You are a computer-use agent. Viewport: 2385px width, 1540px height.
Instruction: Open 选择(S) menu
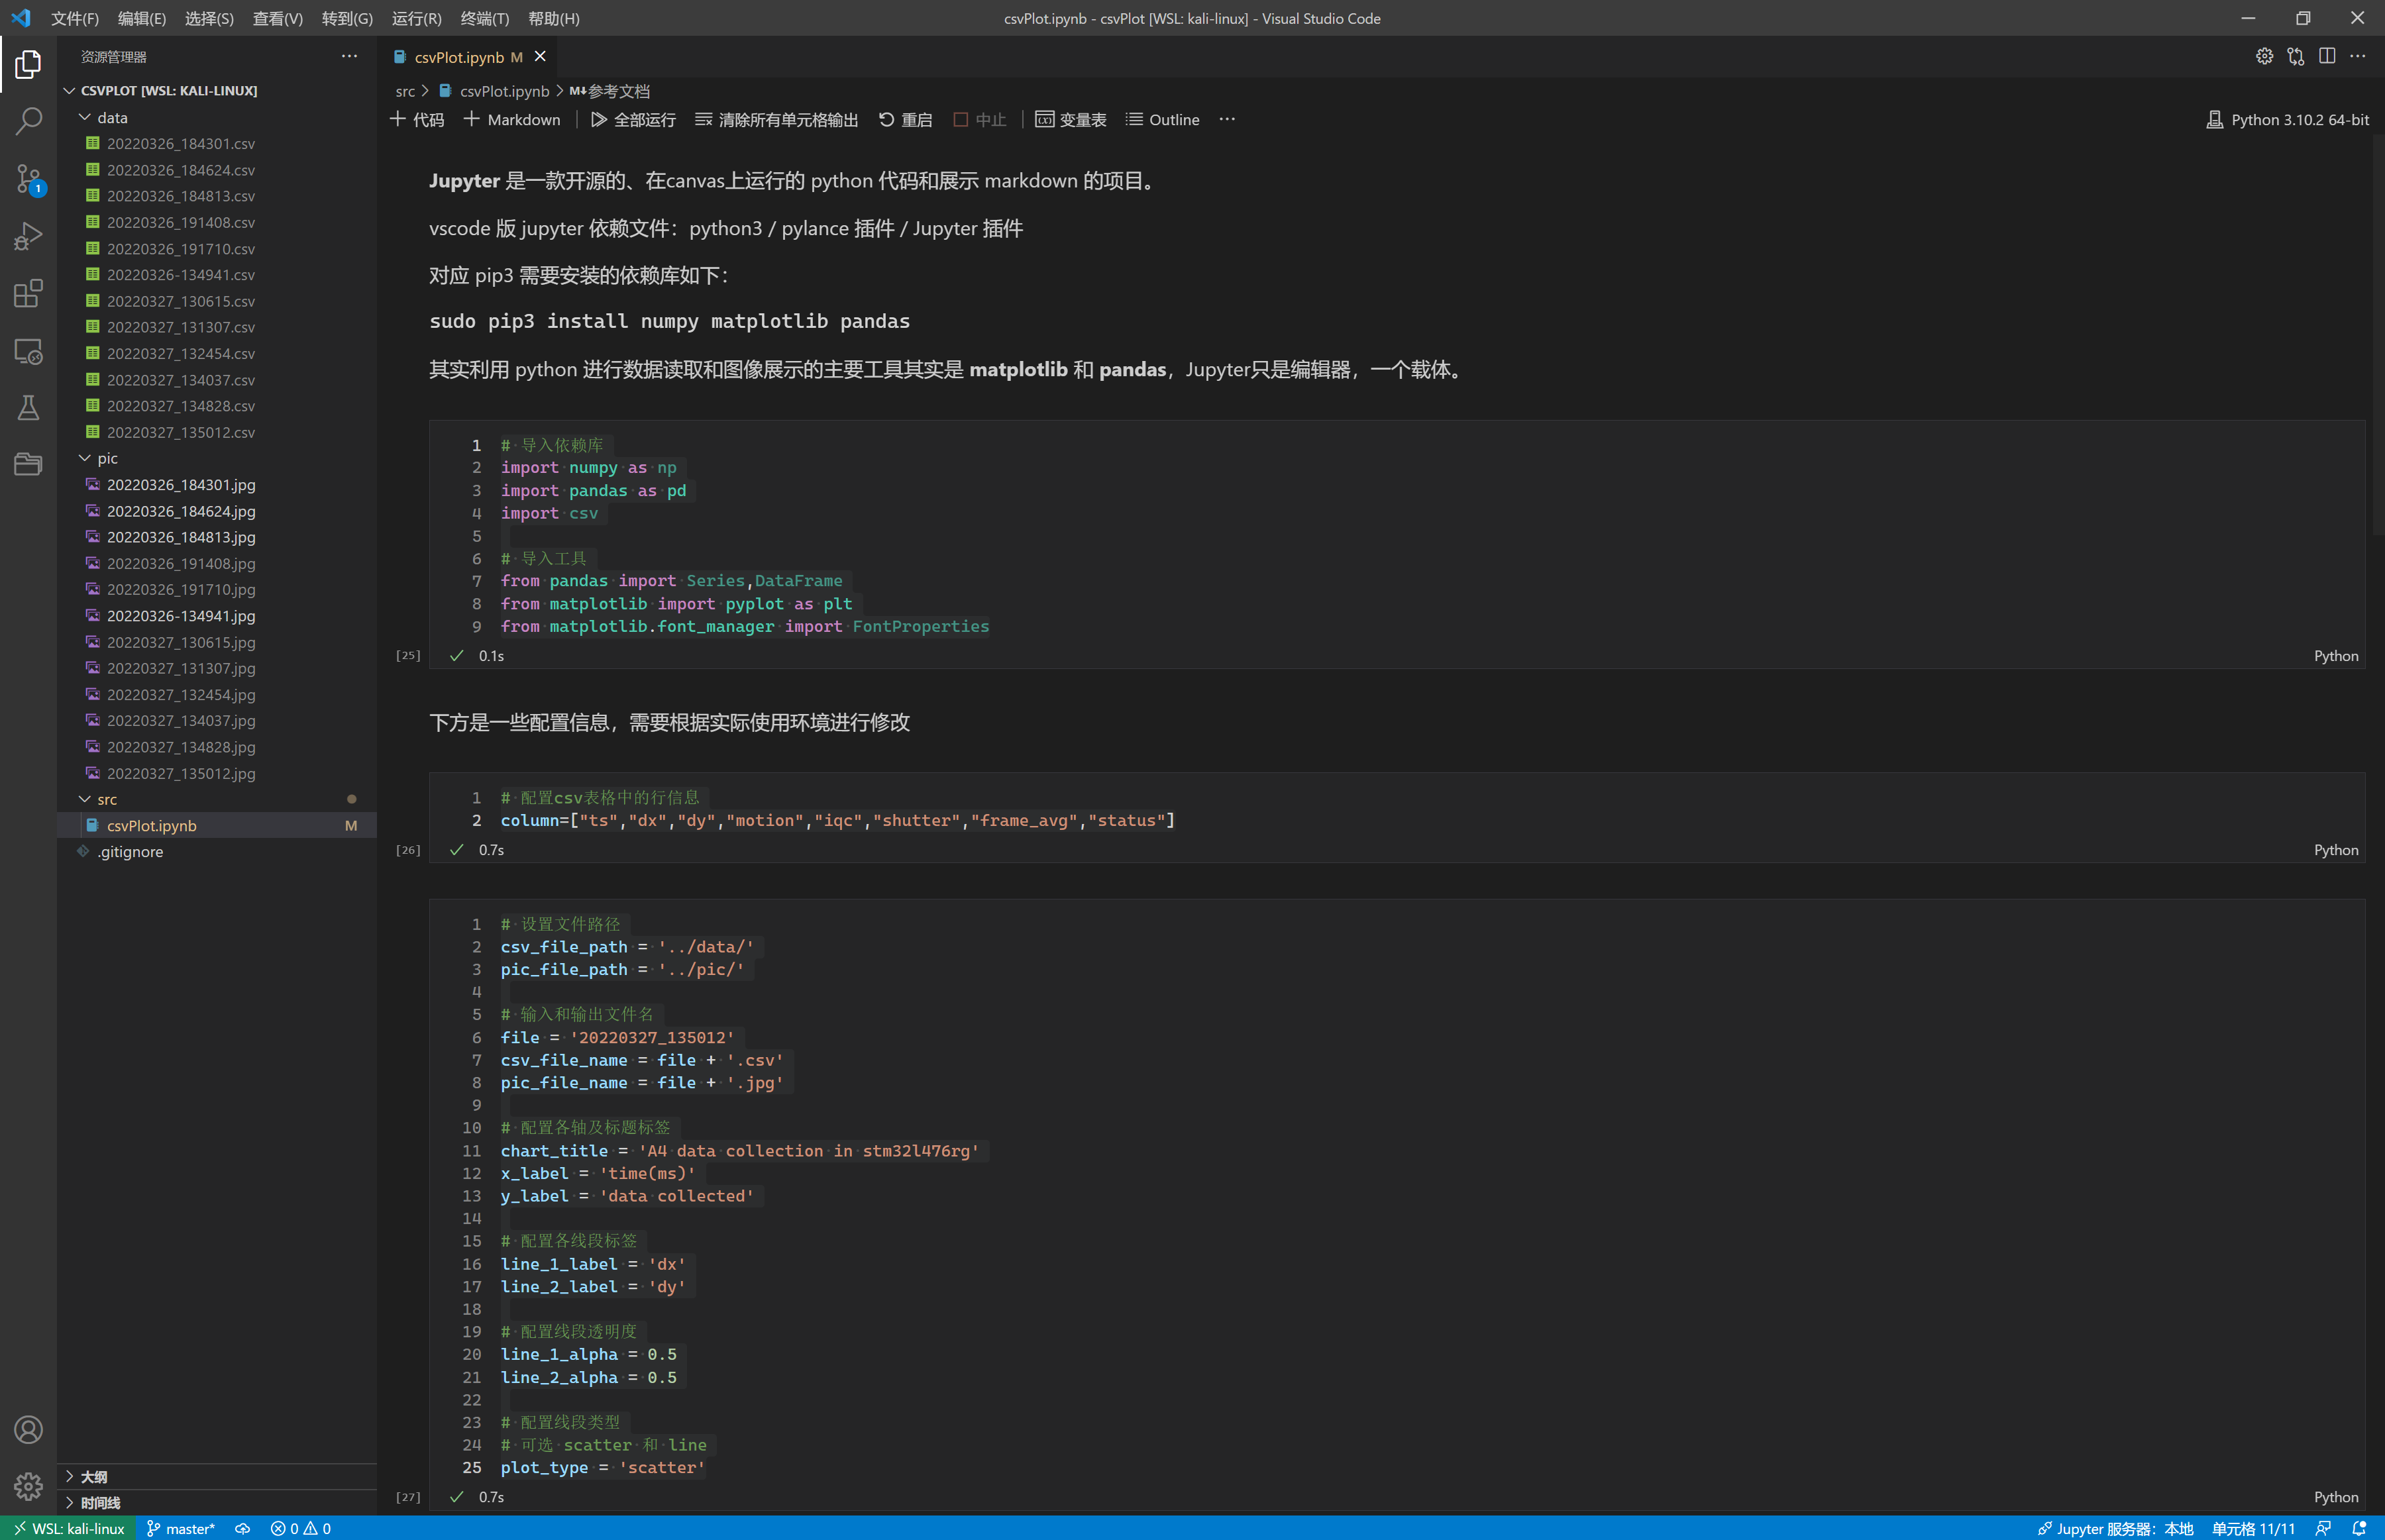coord(209,18)
